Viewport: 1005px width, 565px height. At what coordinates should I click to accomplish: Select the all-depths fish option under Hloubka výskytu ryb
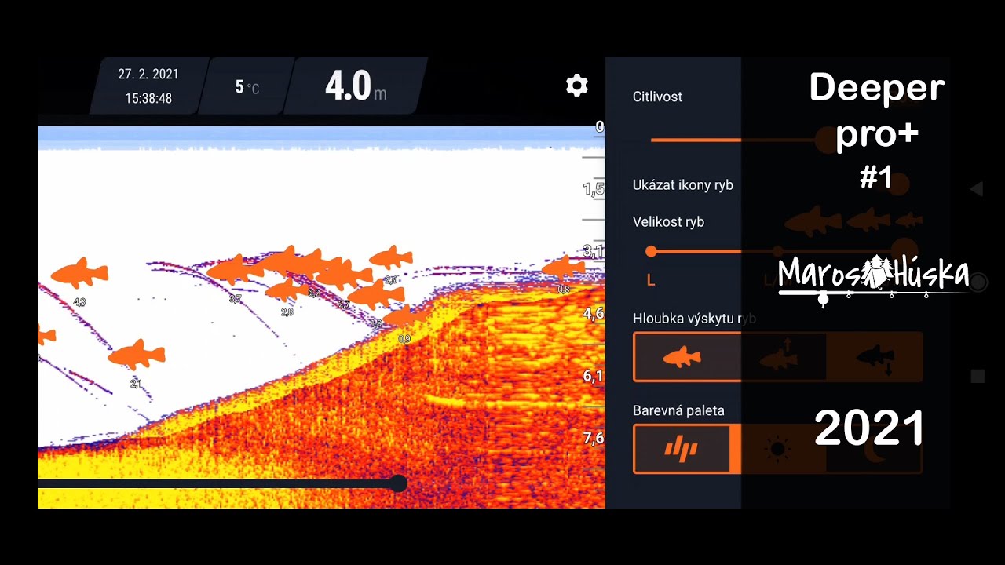pos(682,357)
